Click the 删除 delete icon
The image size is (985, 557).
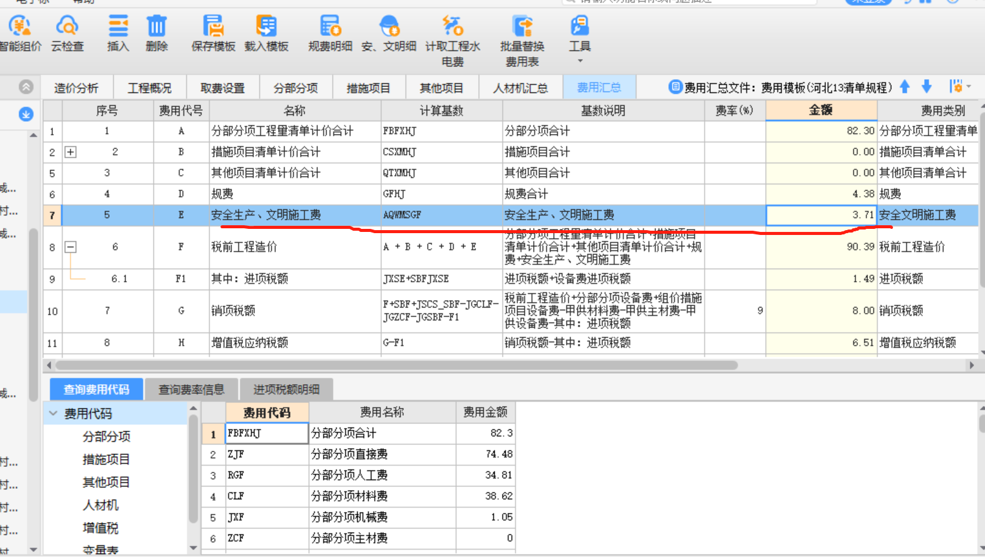tap(157, 34)
